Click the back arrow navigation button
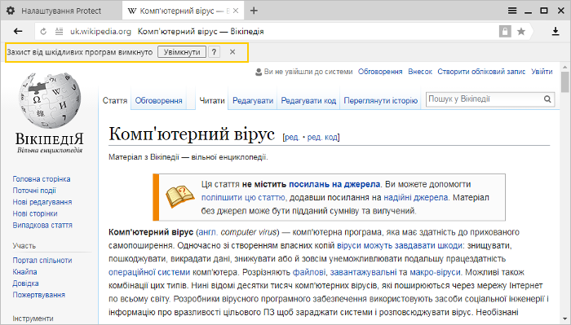The width and height of the screenshot is (571, 325). coord(18,31)
